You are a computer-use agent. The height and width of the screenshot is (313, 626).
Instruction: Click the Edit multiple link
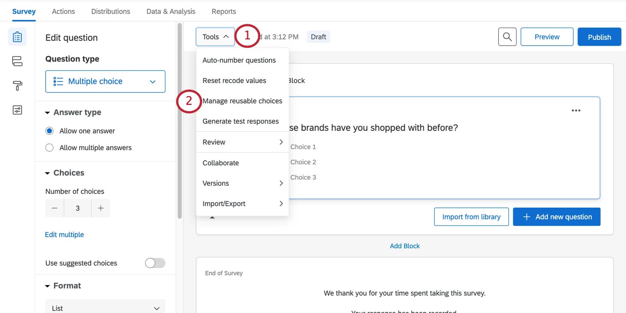[64, 235]
